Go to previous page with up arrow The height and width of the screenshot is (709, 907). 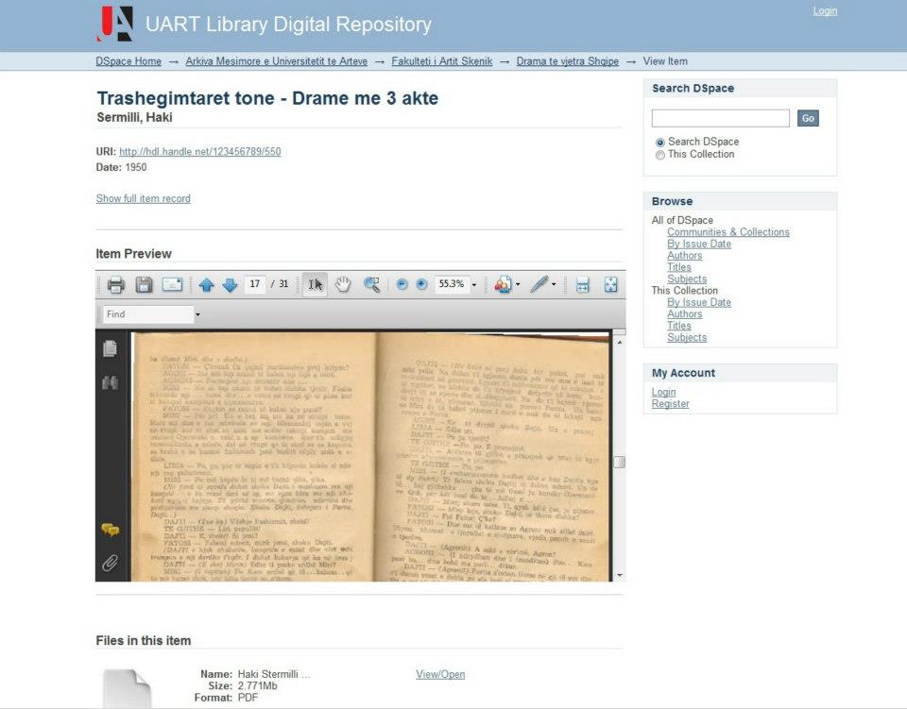pos(207,285)
